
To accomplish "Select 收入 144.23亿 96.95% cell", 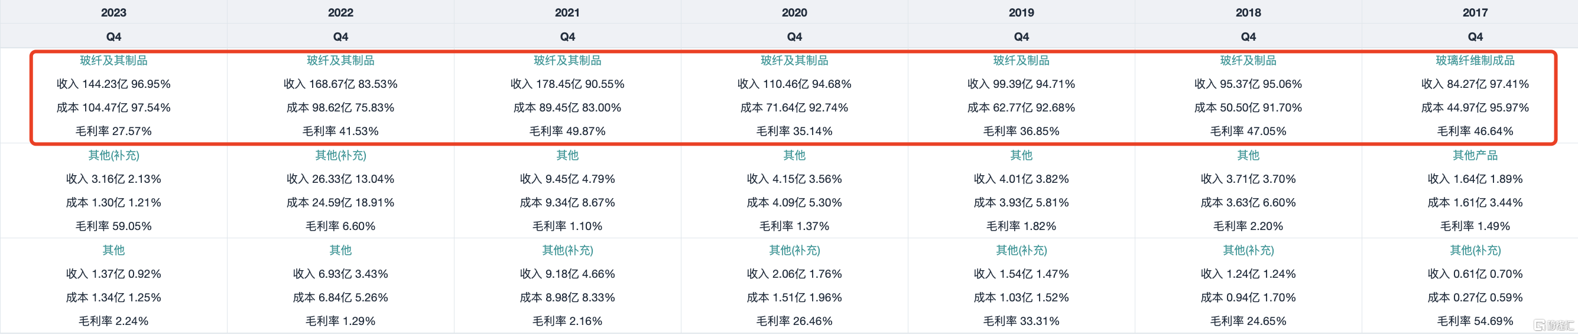I will pyautogui.click(x=113, y=84).
